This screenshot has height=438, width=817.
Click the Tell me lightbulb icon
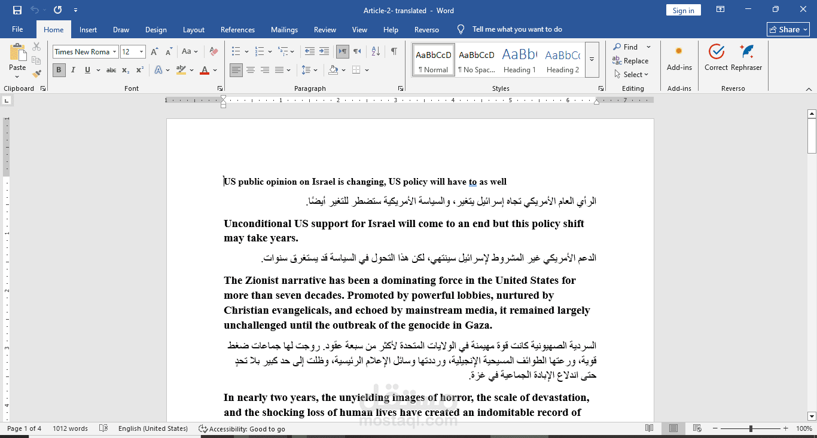click(461, 29)
